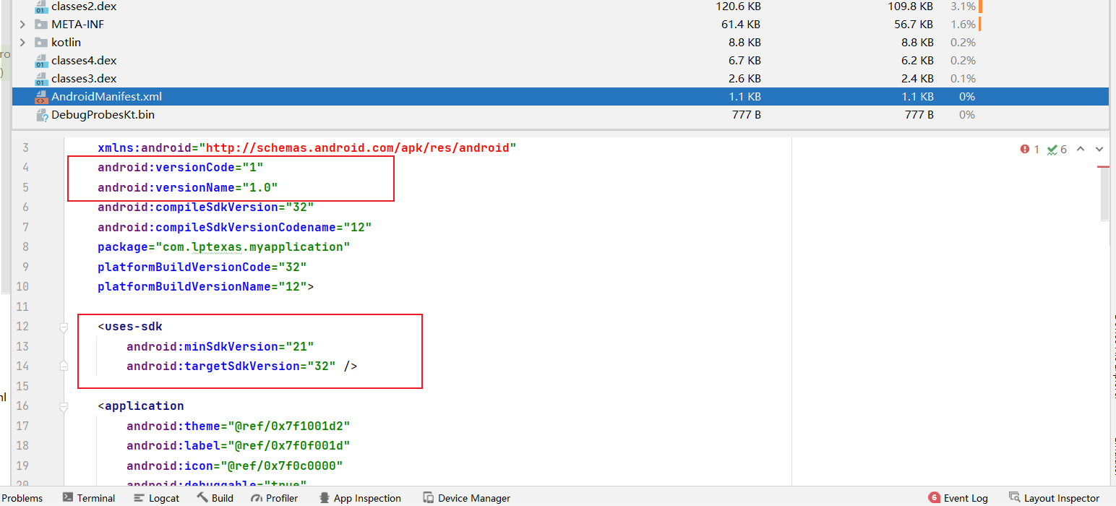
Task: Collapse the application tag fold marker
Action: [64, 406]
